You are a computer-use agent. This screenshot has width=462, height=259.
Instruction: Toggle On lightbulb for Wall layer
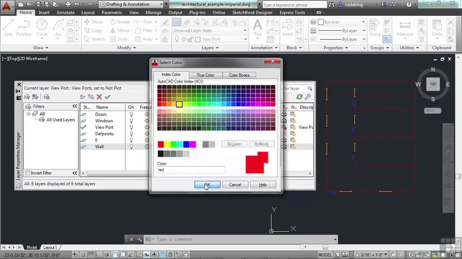131,147
